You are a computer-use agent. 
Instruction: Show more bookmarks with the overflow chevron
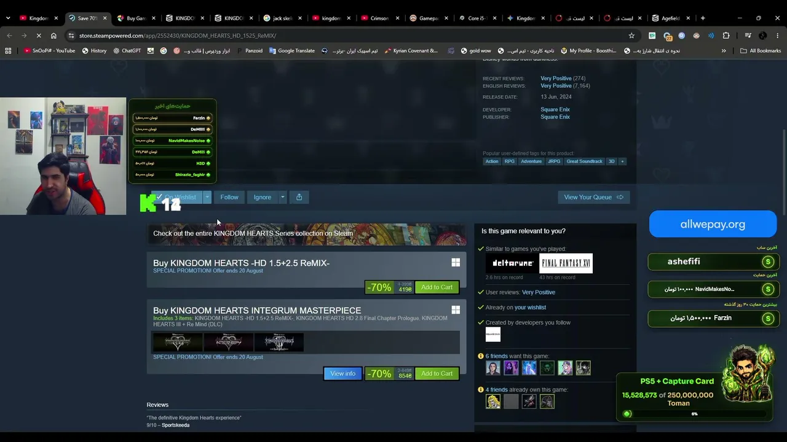coord(724,51)
